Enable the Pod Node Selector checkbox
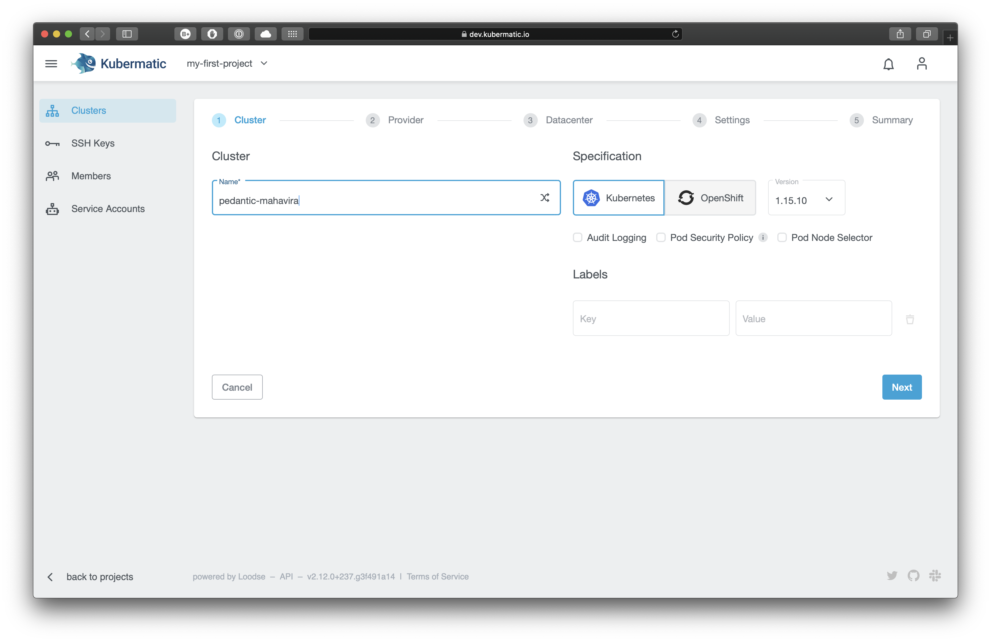Viewport: 991px width, 642px height. tap(782, 237)
